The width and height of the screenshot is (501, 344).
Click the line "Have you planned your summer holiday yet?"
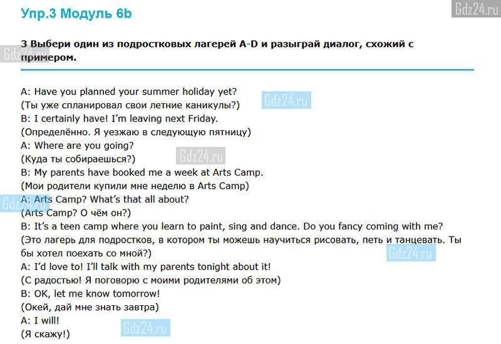pos(129,92)
